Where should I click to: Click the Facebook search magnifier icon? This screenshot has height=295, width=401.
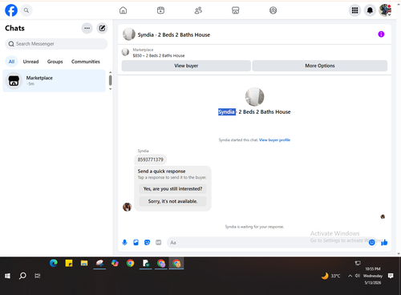[26, 10]
